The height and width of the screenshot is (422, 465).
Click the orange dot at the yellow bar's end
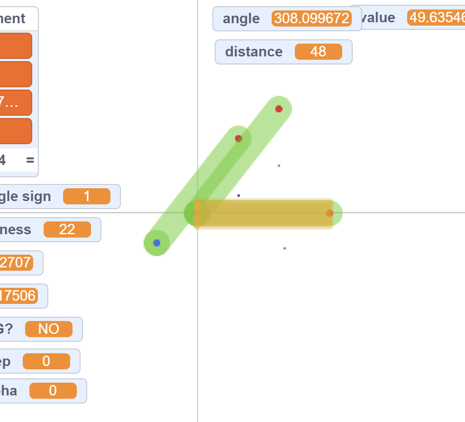tap(329, 213)
